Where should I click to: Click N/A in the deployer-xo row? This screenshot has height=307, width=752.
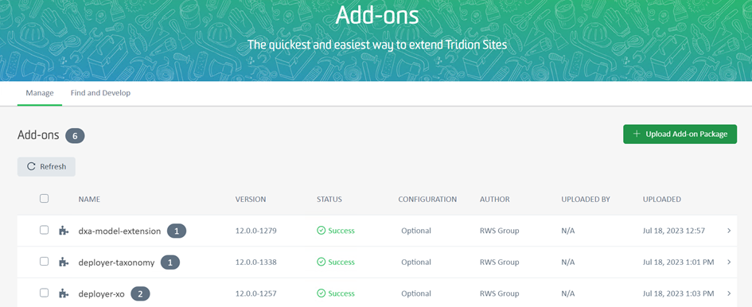tap(568, 293)
